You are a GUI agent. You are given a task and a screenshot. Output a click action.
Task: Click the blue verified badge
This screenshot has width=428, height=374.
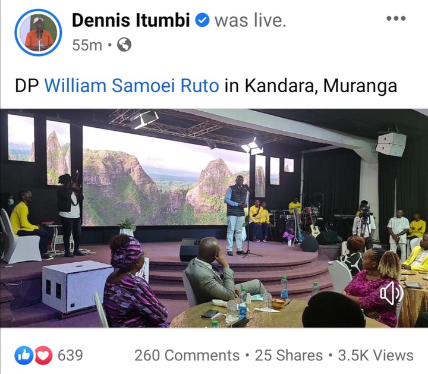[202, 20]
